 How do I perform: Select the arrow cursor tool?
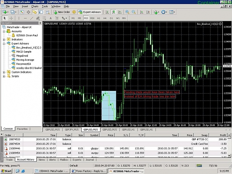coord(4,18)
